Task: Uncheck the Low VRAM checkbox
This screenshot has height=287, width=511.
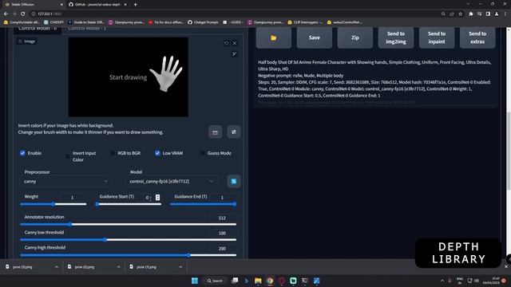Action: click(157, 153)
